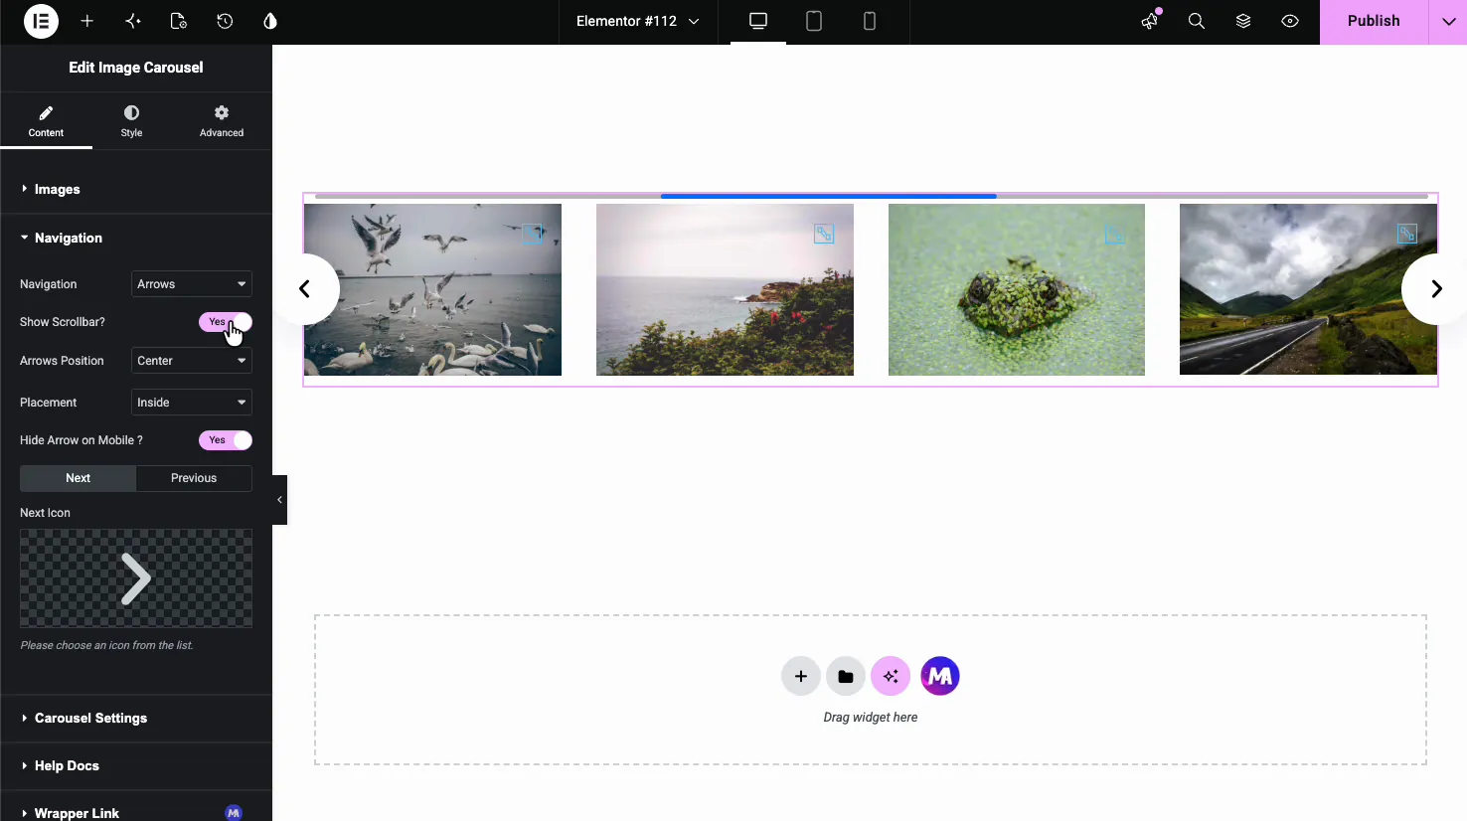Open What's New megaphone notifications
Image resolution: width=1467 pixels, height=821 pixels.
(x=1150, y=21)
